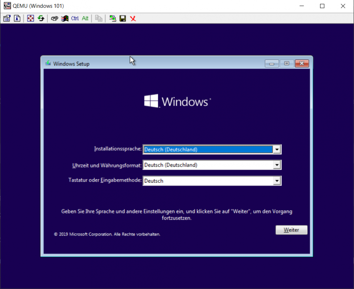Toggle the Alt key in toolbar
The height and width of the screenshot is (289, 354).
pyautogui.click(x=85, y=18)
